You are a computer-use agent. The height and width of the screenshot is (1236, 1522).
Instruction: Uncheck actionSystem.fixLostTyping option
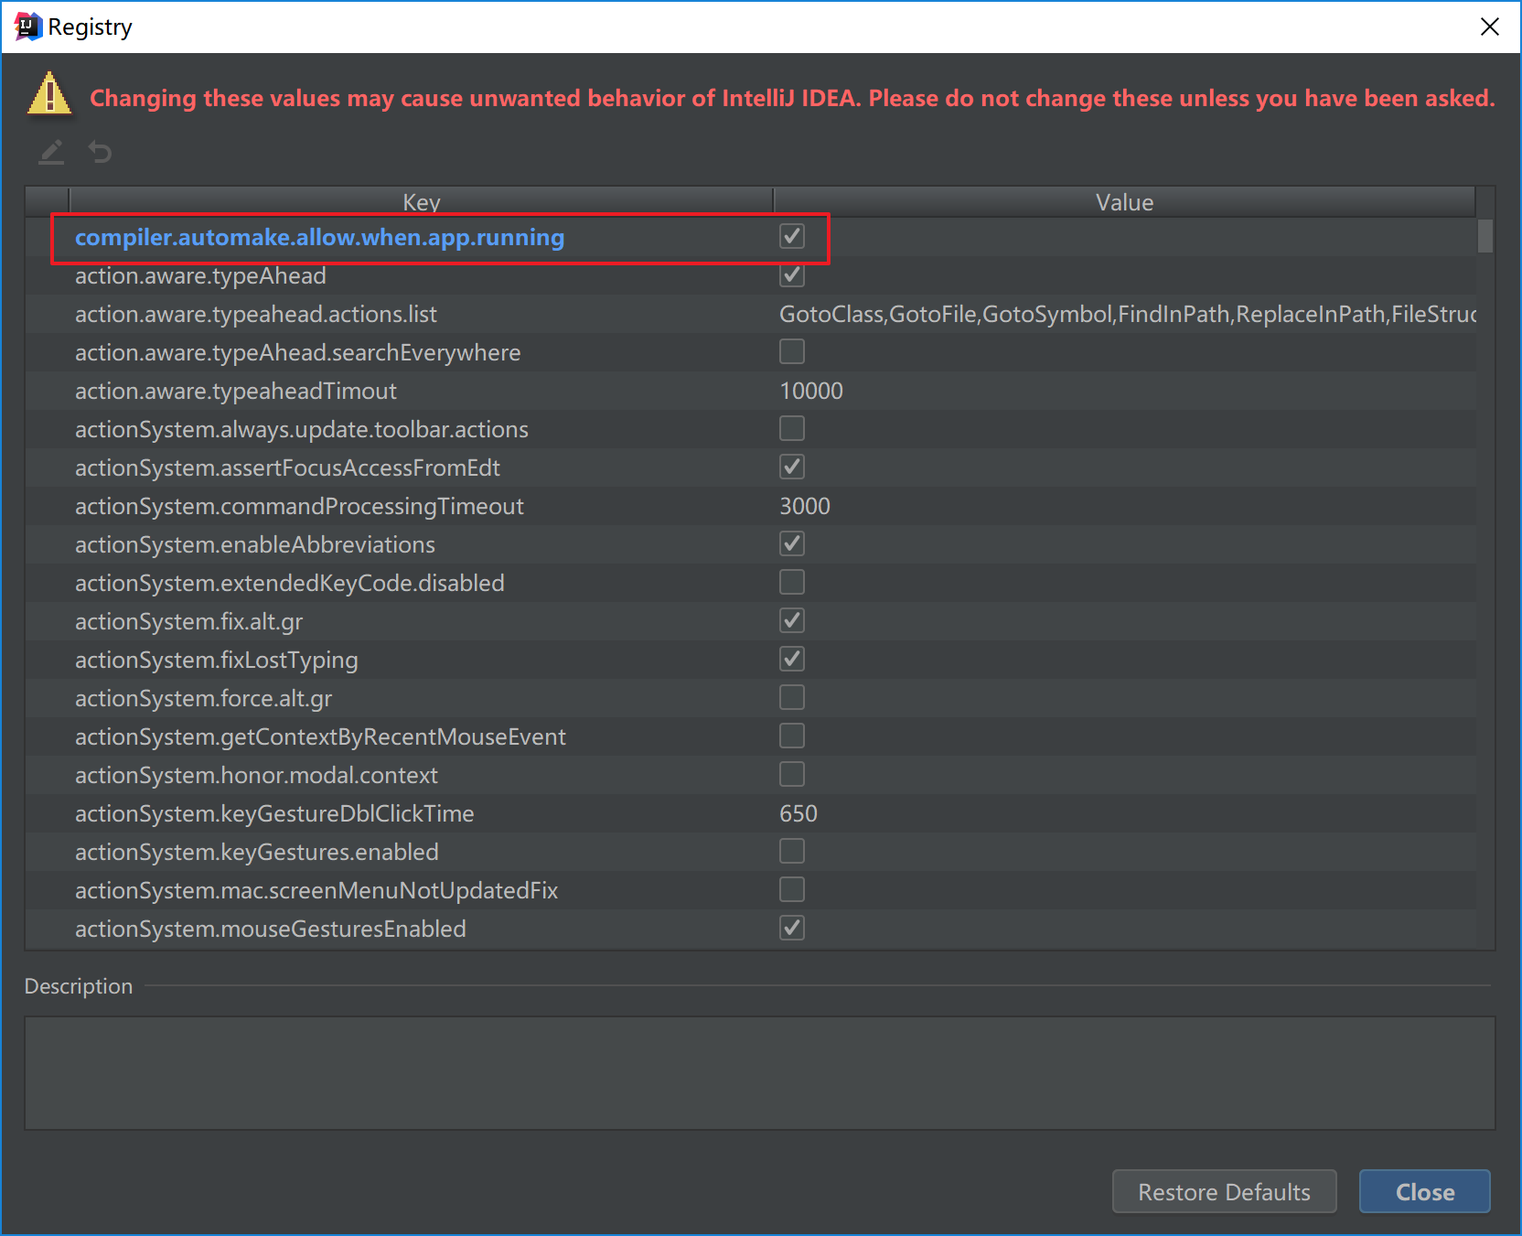pos(792,660)
